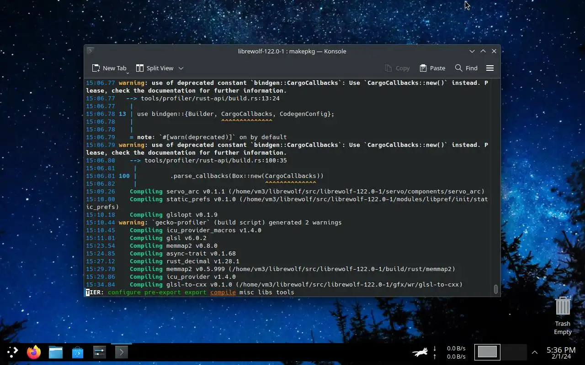This screenshot has width=585, height=365.
Task: Show hidden system tray icons arrow
Action: (x=534, y=352)
